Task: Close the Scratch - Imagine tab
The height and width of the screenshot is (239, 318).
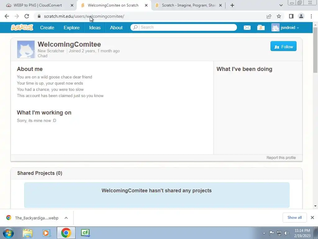Action: pos(221,6)
